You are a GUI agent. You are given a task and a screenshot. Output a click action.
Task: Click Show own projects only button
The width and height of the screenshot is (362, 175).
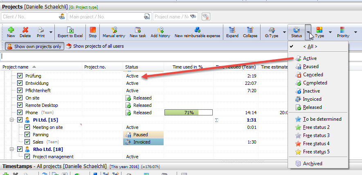pyautogui.click(x=34, y=47)
